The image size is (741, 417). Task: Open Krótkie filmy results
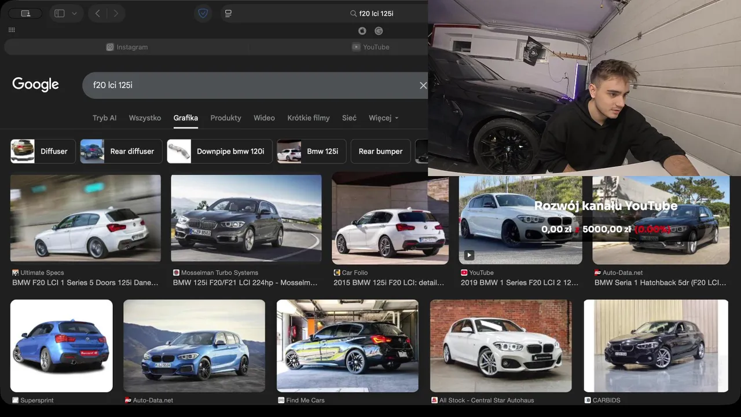309,118
